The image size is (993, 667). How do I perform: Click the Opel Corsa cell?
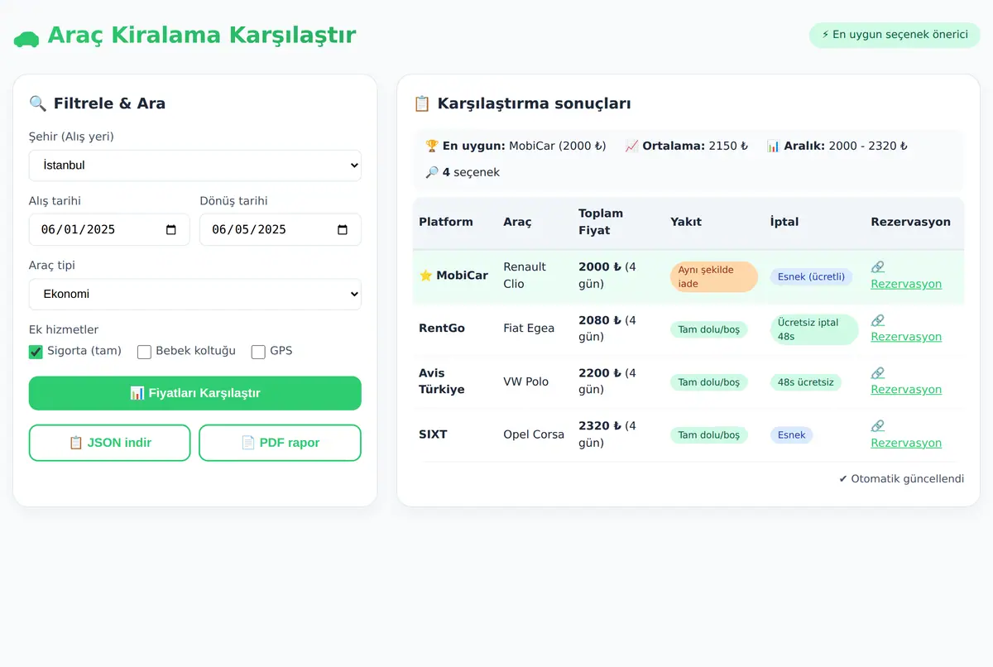(534, 434)
